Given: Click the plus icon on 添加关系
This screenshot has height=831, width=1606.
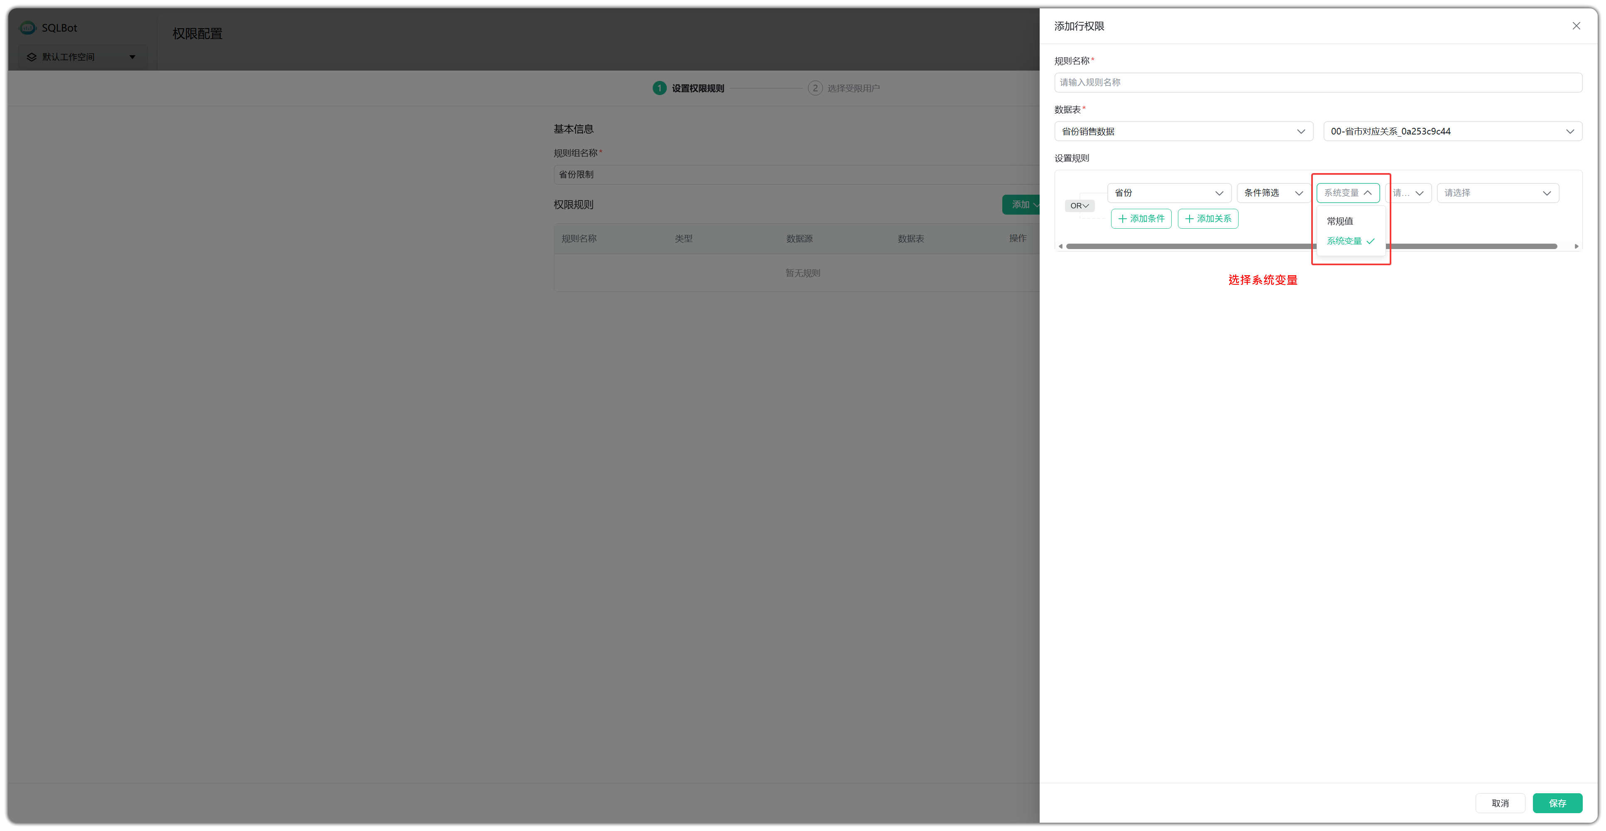Looking at the screenshot, I should click(1189, 219).
